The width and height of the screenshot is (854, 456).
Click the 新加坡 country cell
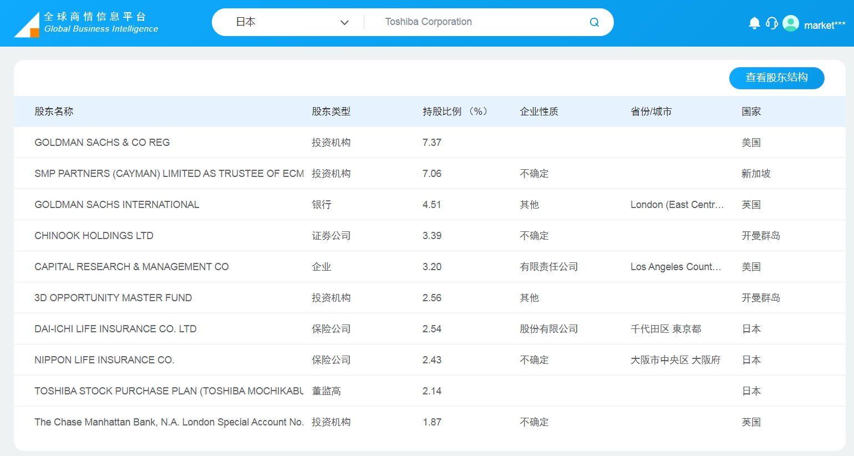(x=756, y=174)
